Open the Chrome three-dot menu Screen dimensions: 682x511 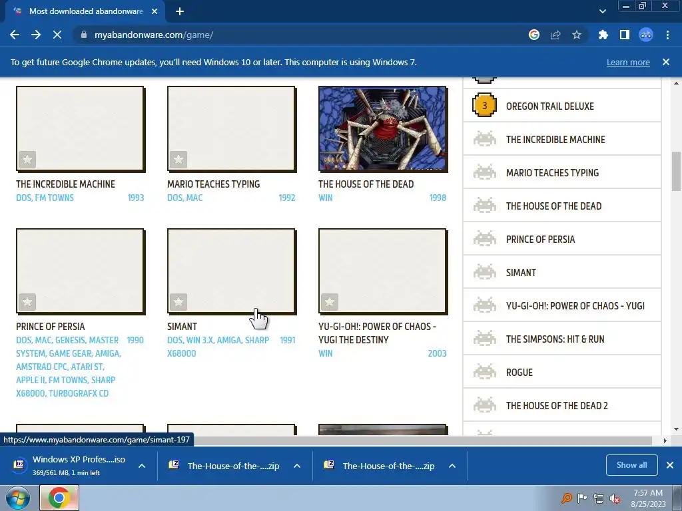[x=667, y=35]
